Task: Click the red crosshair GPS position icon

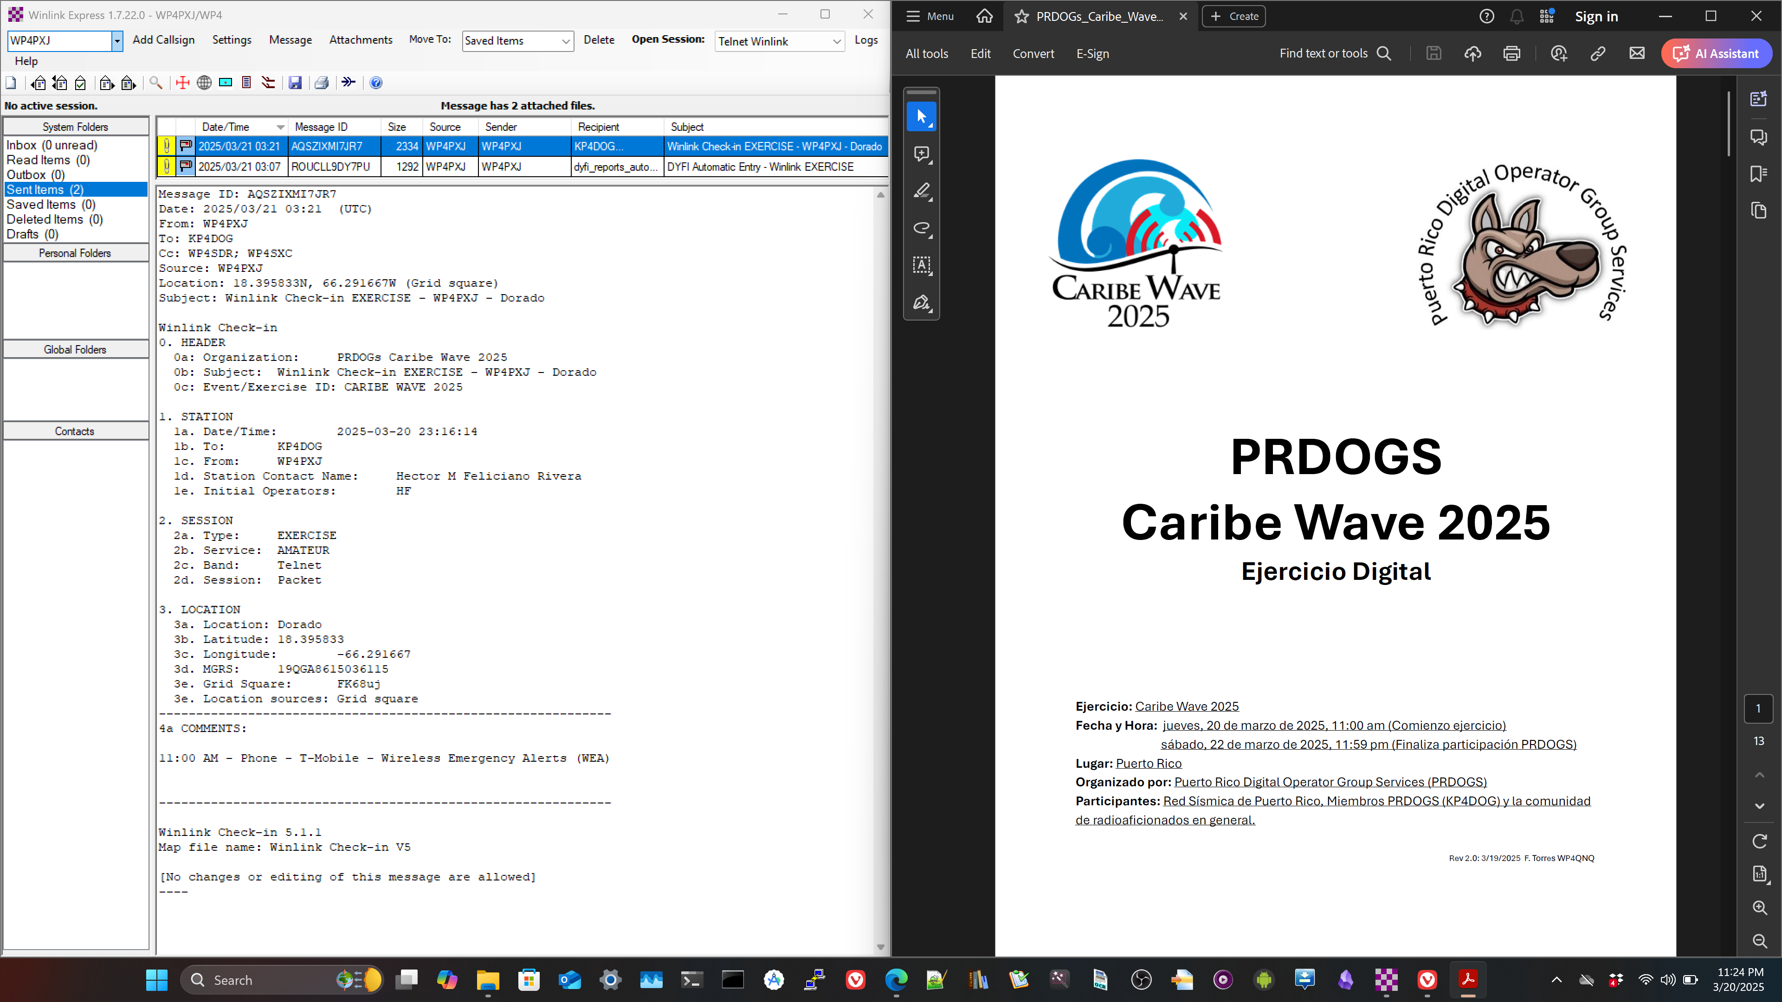Action: tap(183, 83)
